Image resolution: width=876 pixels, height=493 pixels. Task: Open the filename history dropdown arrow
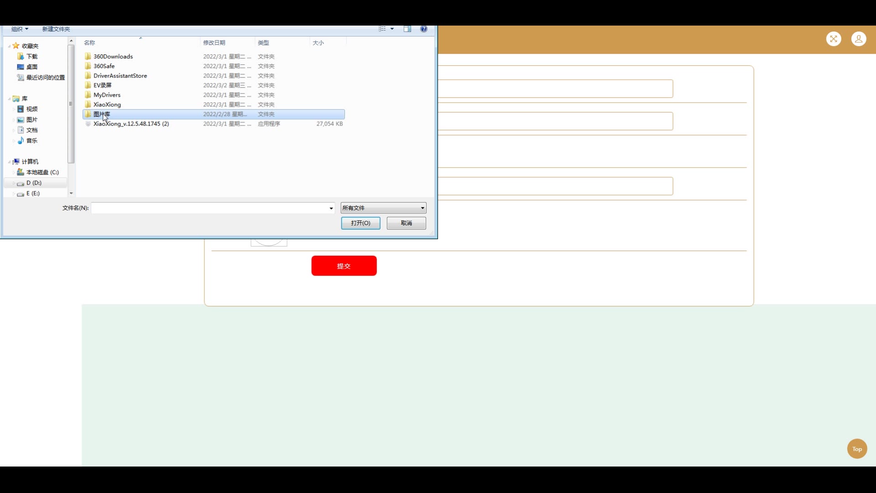[331, 208]
